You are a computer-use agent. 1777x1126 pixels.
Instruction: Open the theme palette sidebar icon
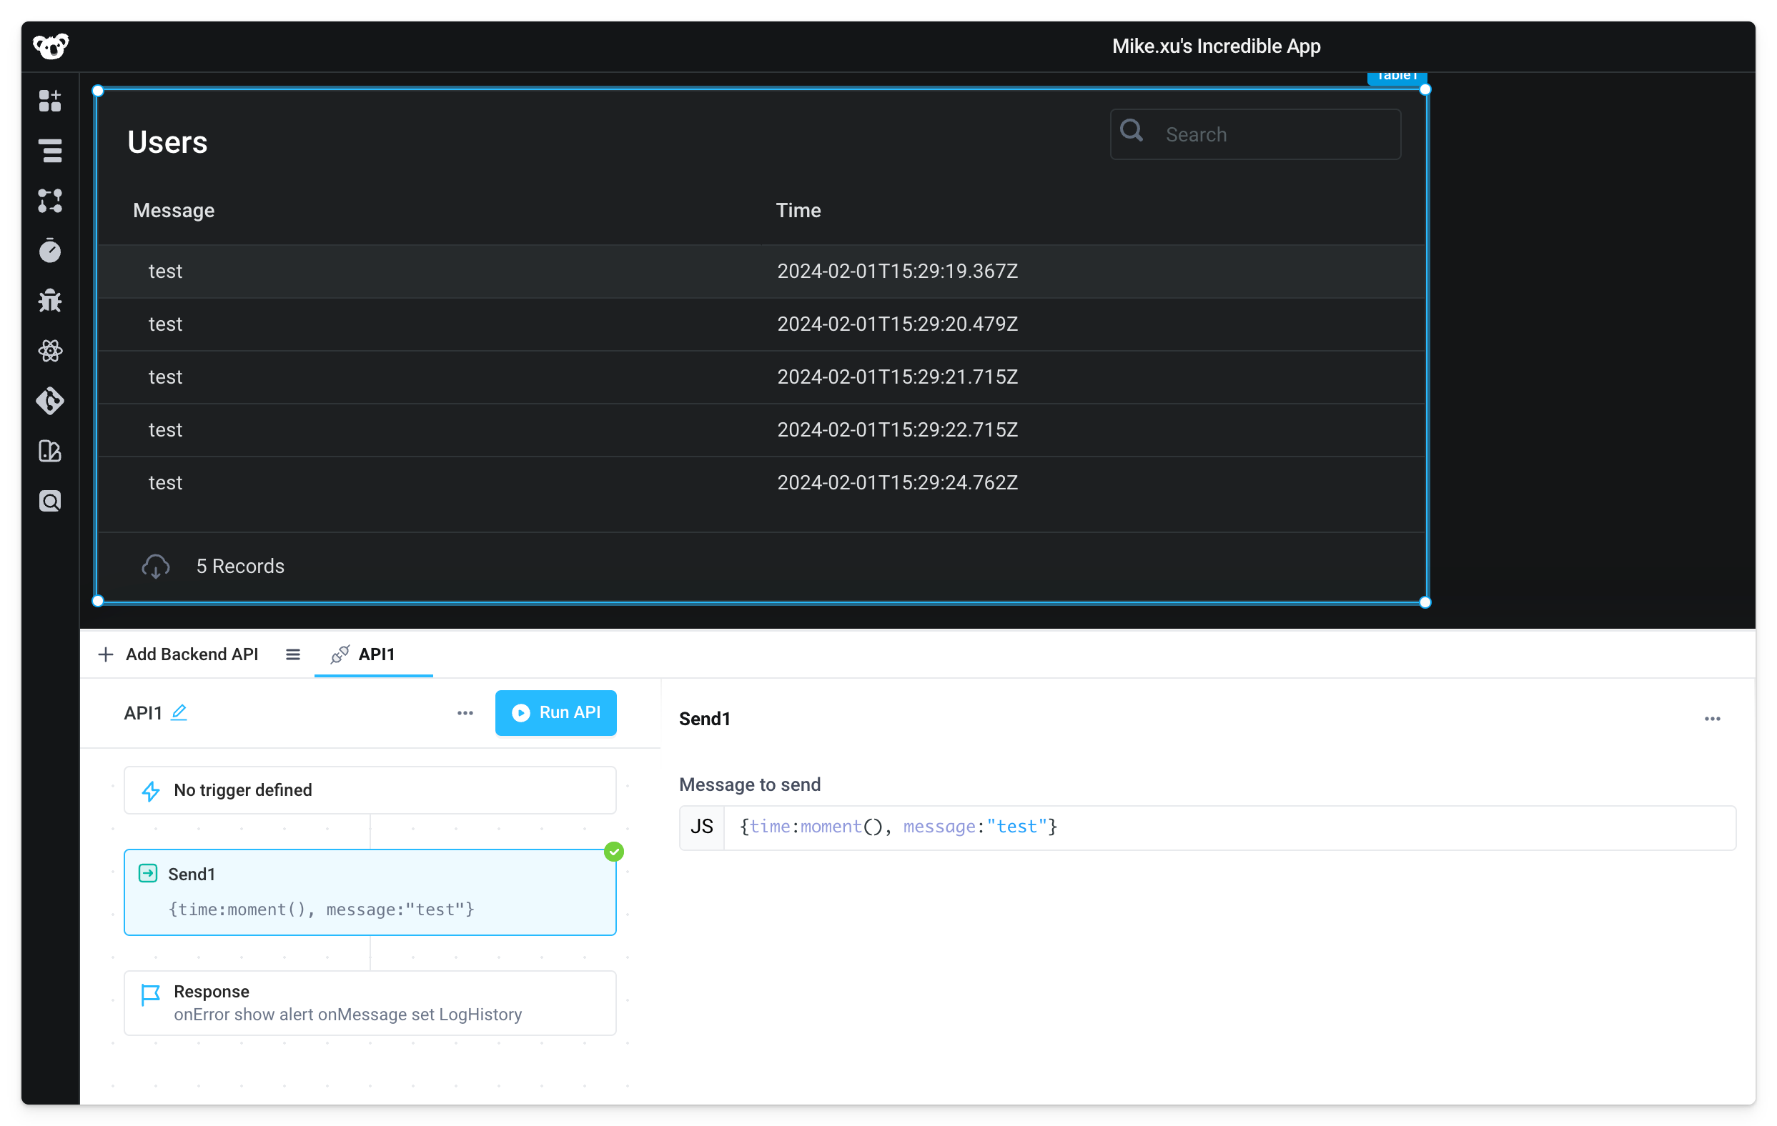[x=49, y=452]
